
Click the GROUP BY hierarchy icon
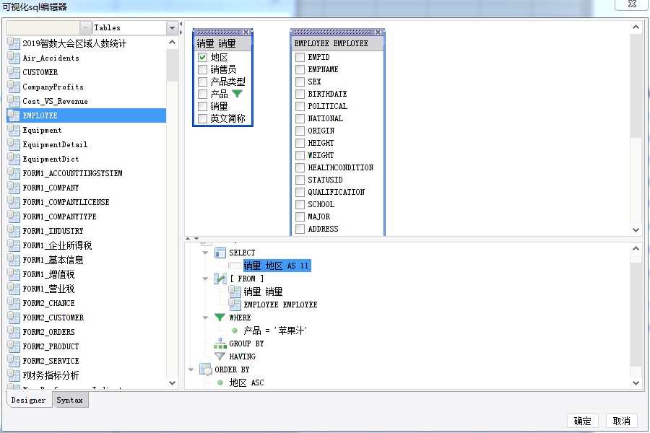tap(220, 344)
